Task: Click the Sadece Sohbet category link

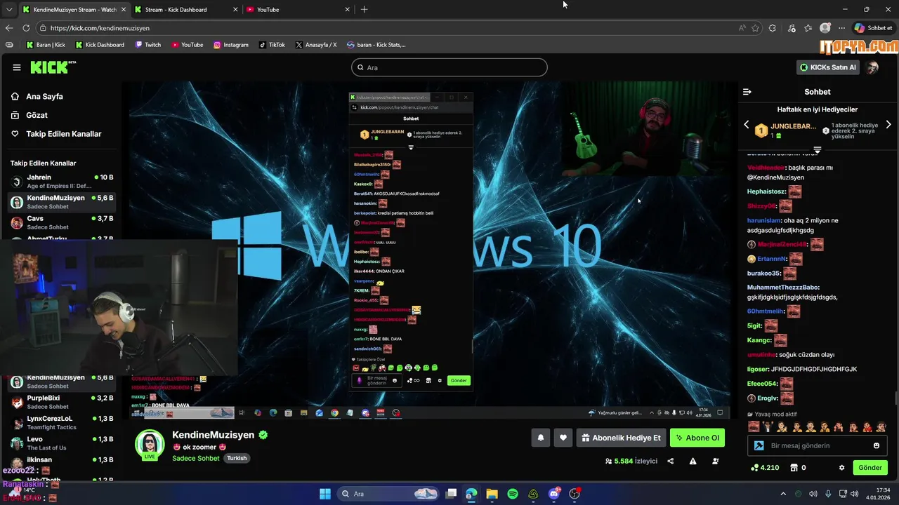Action: tap(196, 458)
